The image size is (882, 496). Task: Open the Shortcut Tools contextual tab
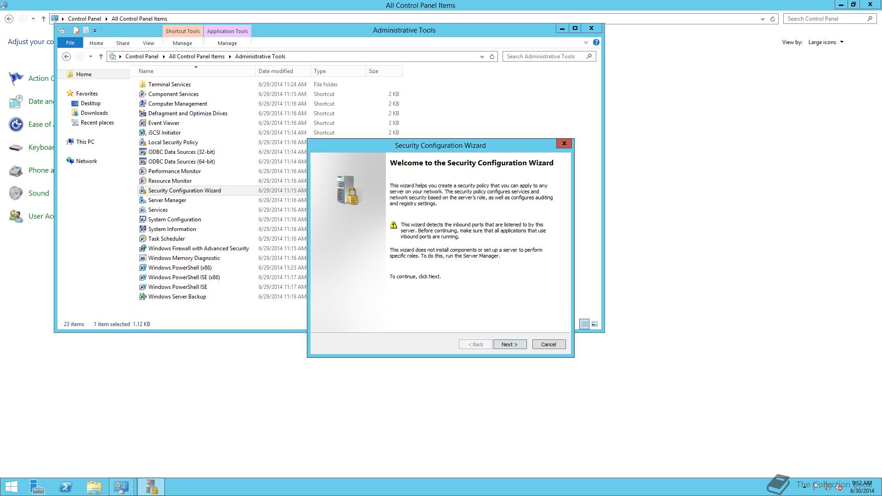(182, 31)
